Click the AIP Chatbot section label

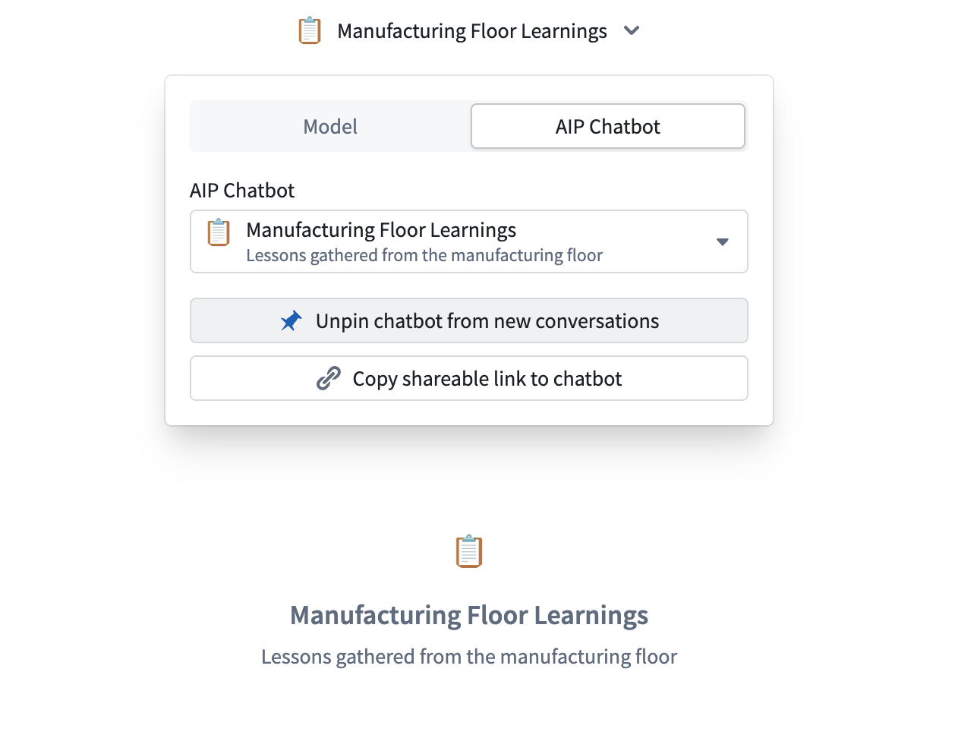click(x=241, y=190)
